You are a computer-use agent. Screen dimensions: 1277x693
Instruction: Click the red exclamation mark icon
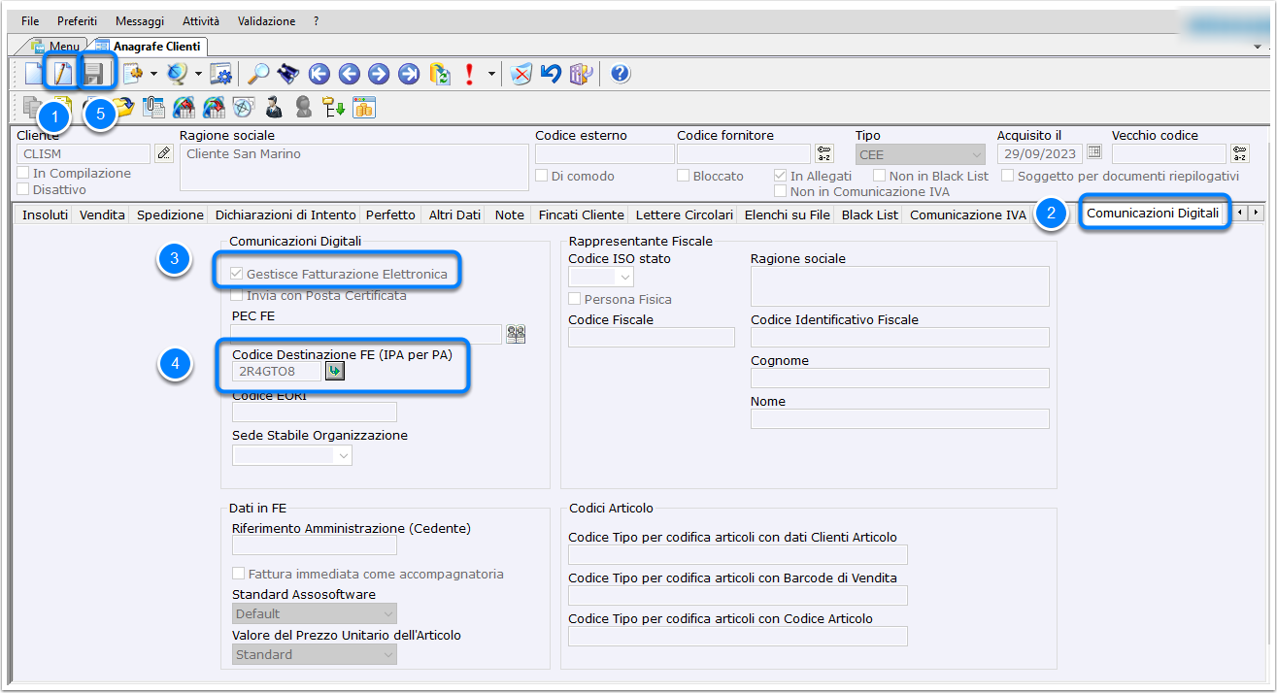coord(470,74)
